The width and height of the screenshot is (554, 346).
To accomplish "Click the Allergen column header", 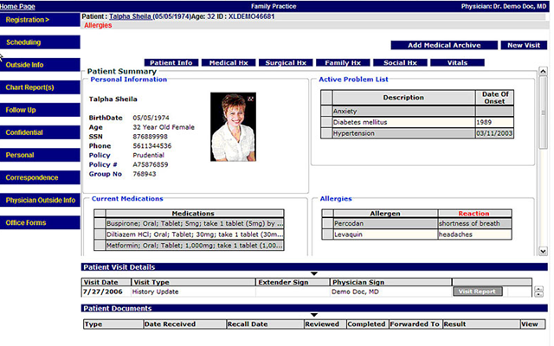I will 385,214.
